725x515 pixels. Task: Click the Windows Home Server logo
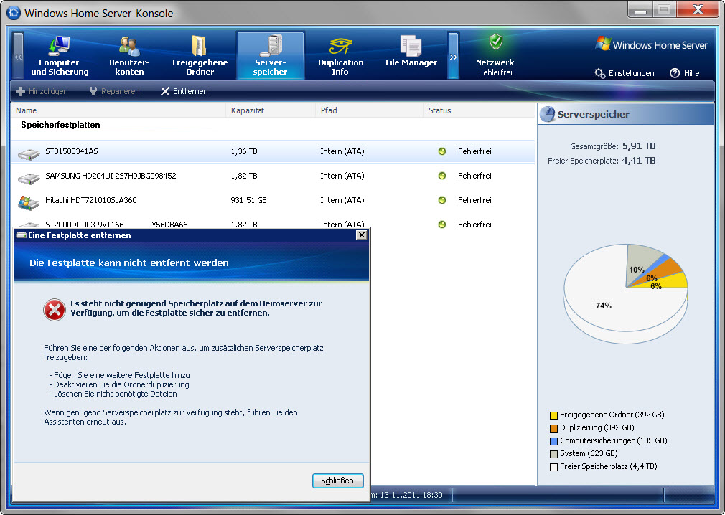click(652, 44)
